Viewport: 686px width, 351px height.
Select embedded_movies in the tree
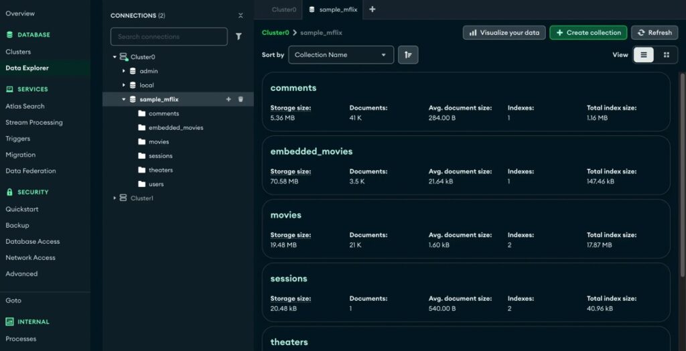[x=176, y=127]
